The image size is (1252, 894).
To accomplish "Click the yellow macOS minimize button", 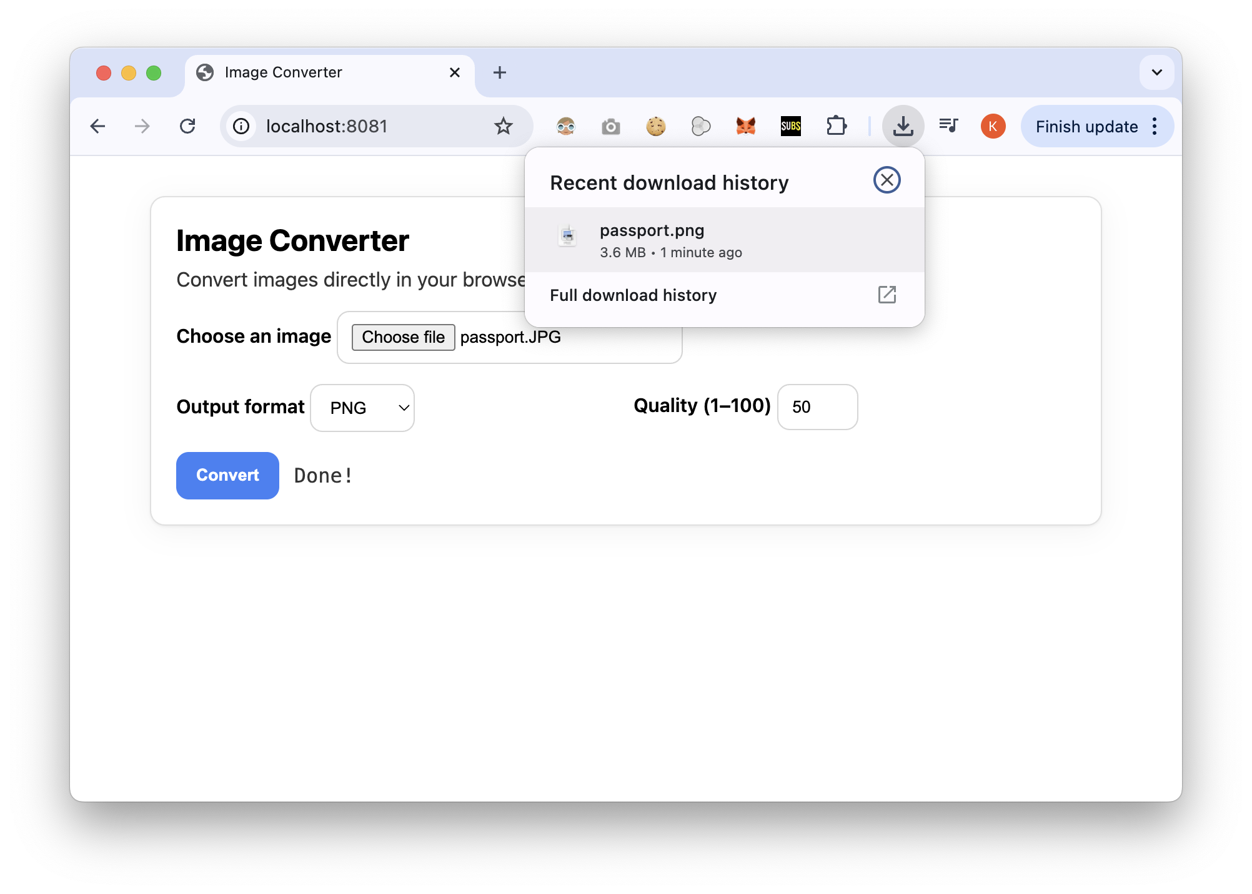I will (129, 73).
